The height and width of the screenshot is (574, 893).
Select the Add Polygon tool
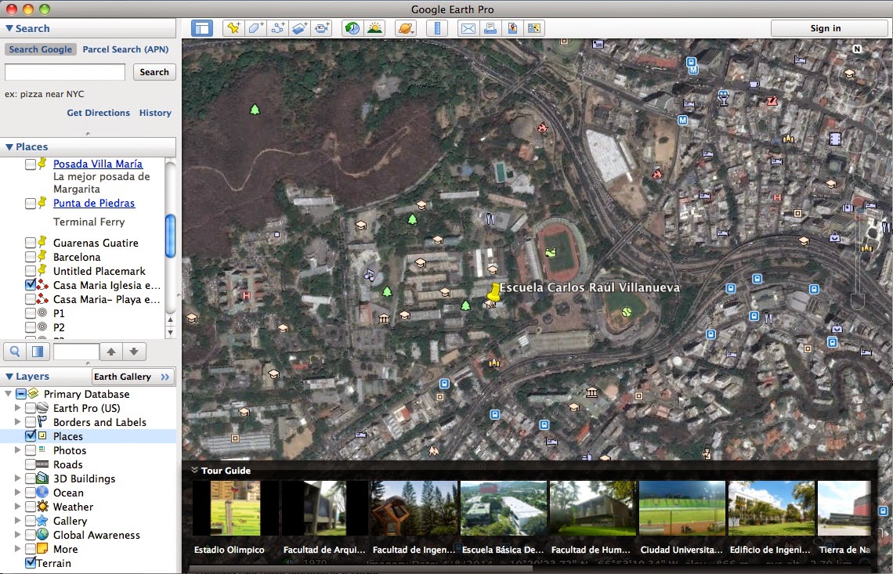[x=255, y=27]
